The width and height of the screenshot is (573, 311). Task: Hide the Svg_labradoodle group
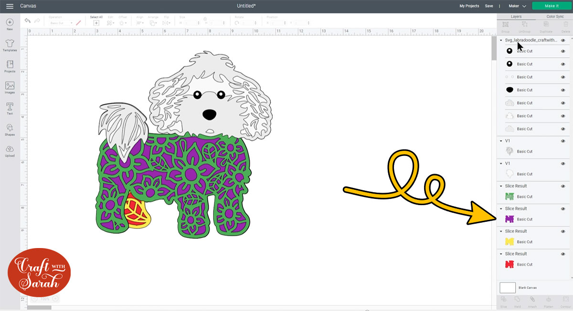tap(562, 40)
